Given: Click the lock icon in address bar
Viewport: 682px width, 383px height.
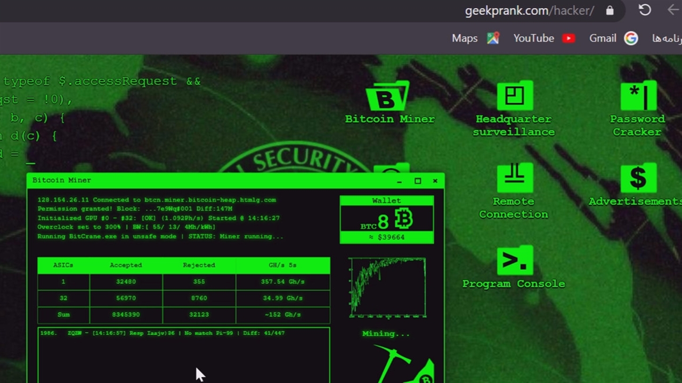Looking at the screenshot, I should click(x=610, y=11).
